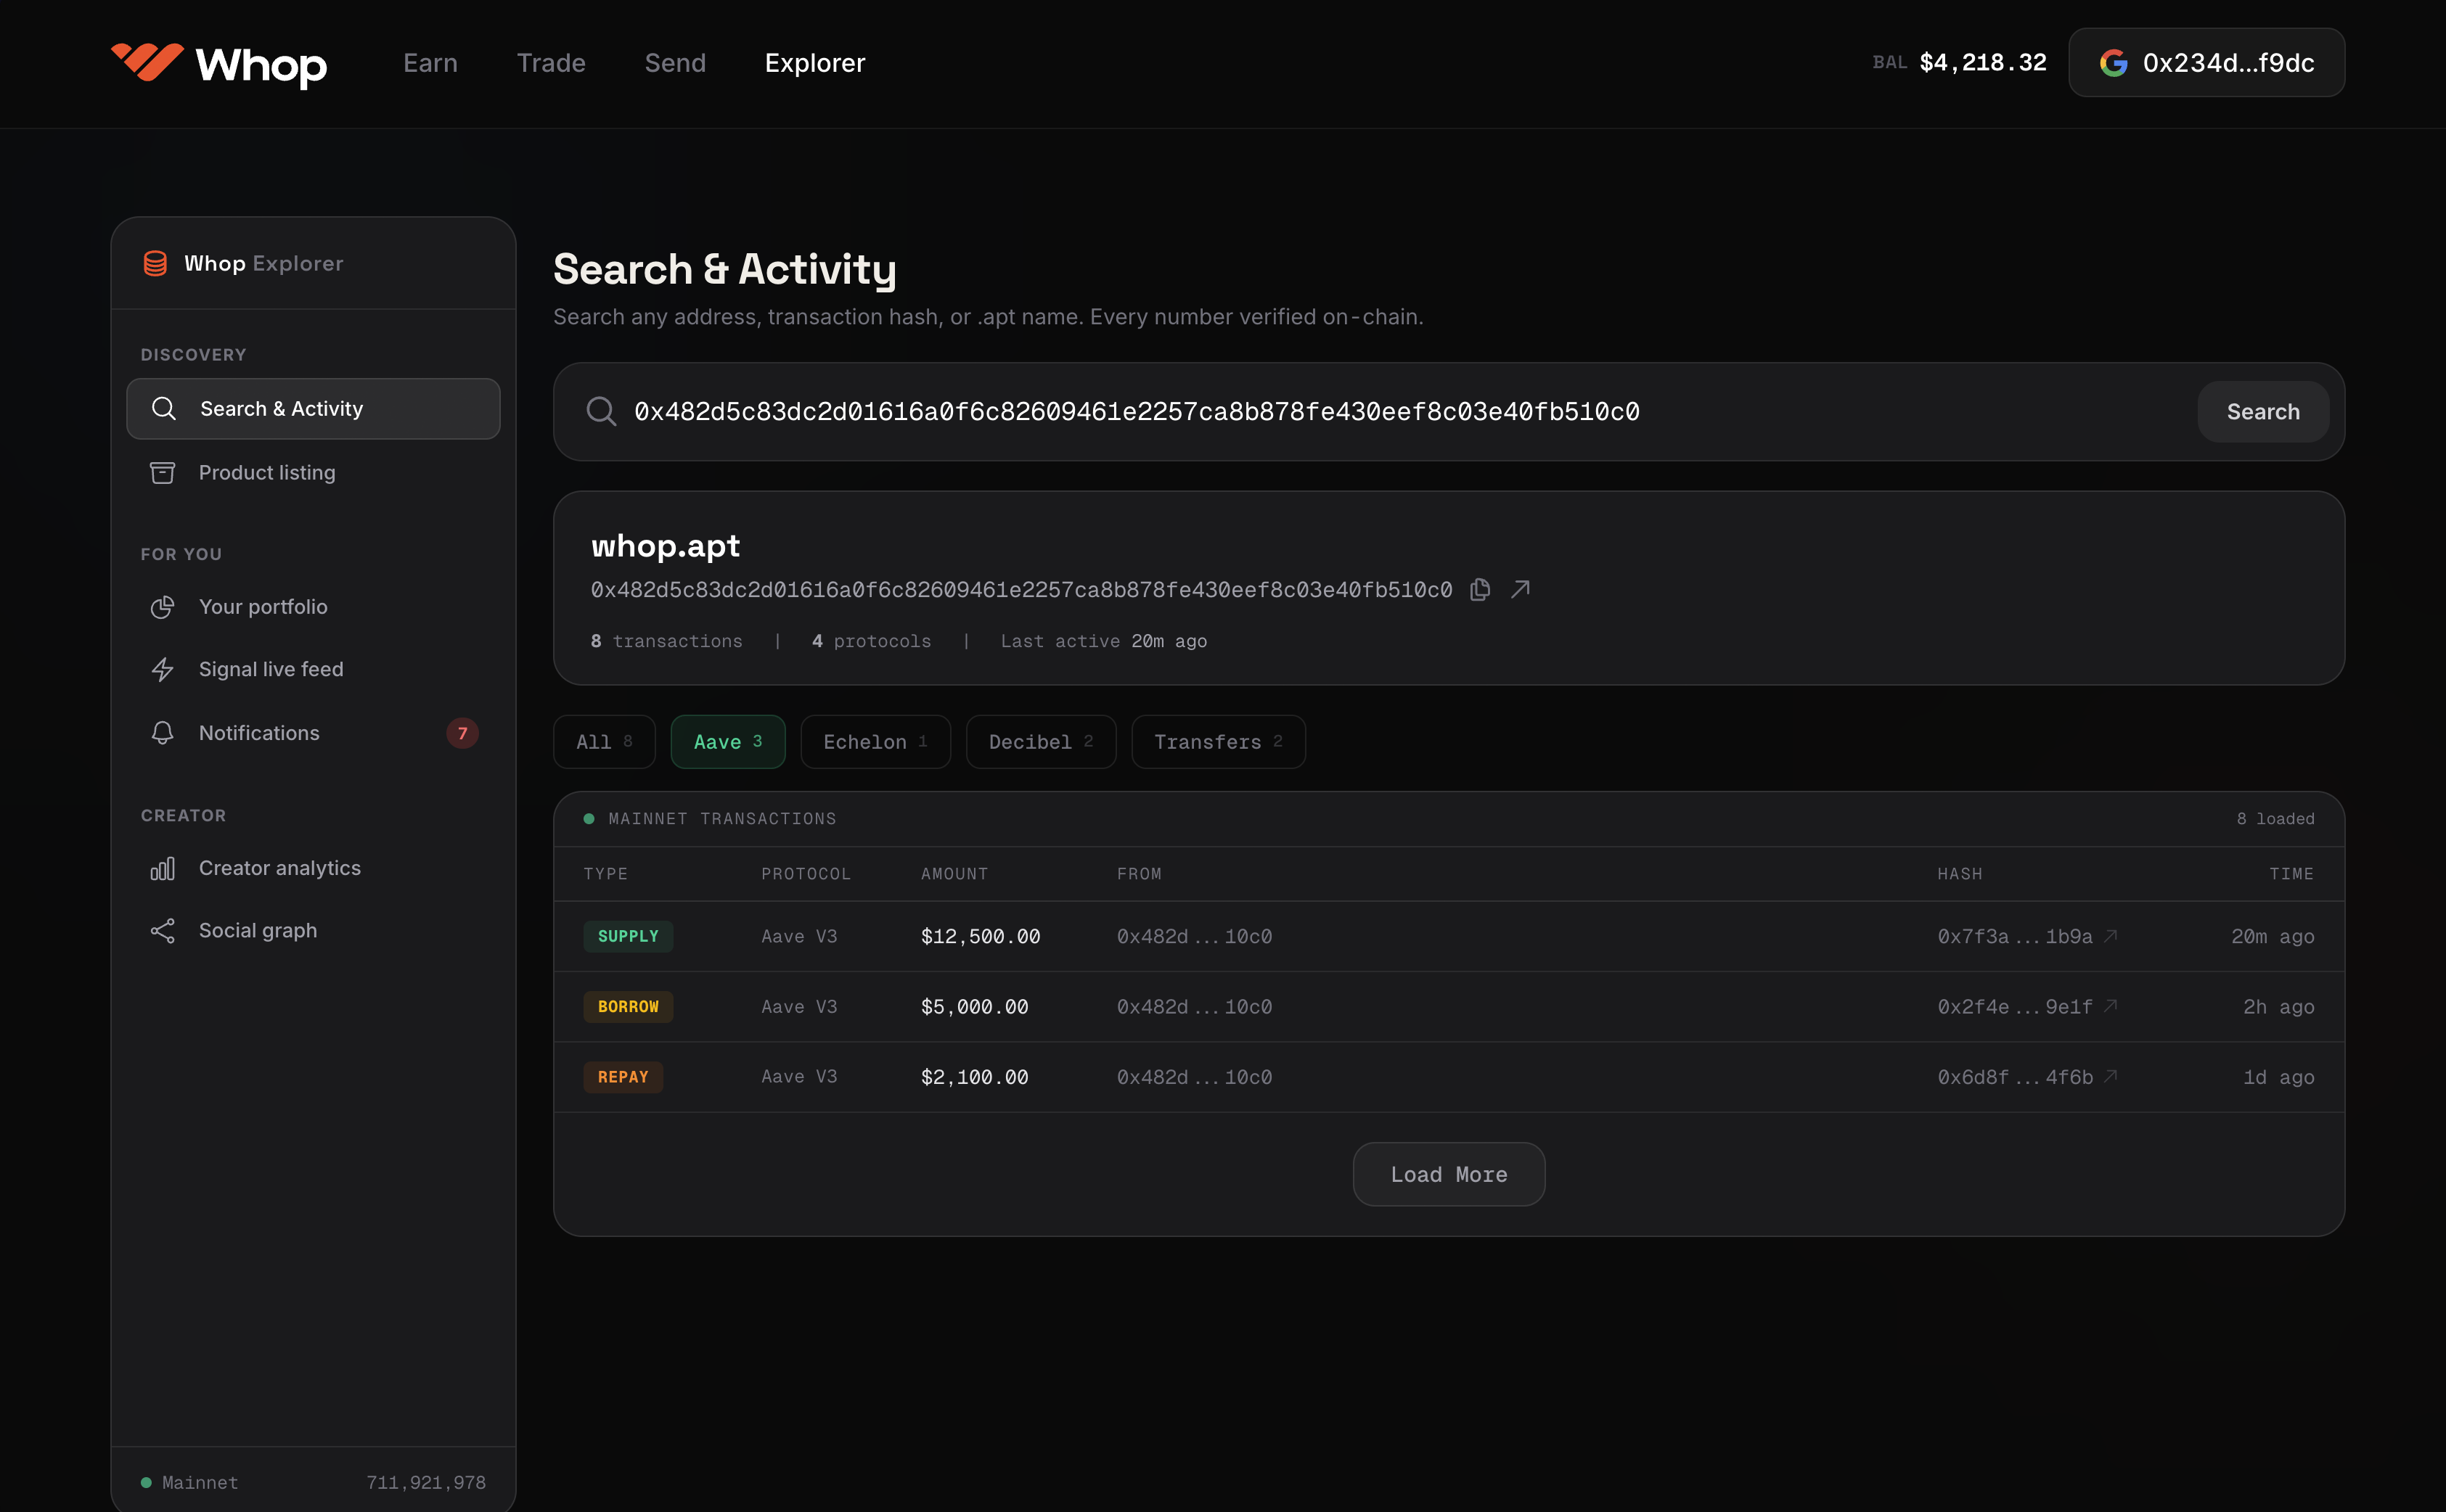Open the Send nav item
This screenshot has height=1512, width=2446.
coord(675,63)
